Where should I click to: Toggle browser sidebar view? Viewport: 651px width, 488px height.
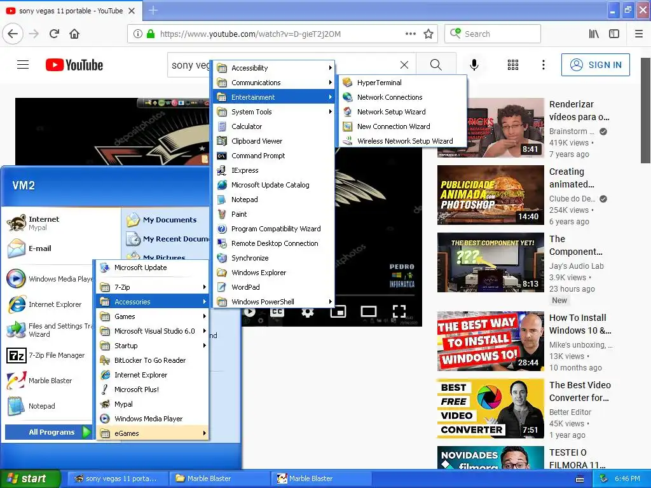tap(614, 34)
